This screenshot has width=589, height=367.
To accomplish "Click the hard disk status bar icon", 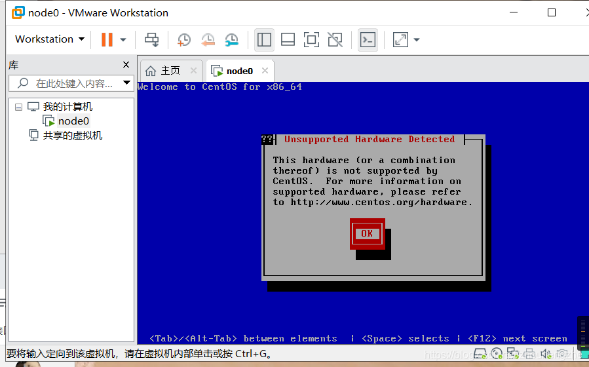I will click(x=480, y=353).
